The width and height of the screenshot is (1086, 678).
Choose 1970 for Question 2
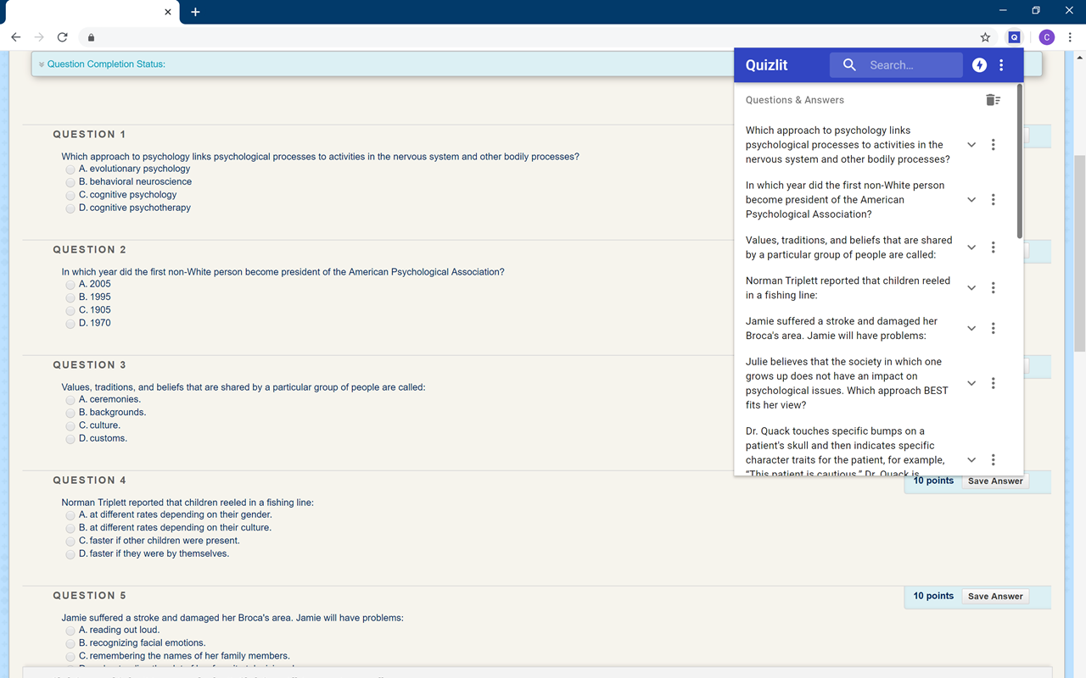70,323
